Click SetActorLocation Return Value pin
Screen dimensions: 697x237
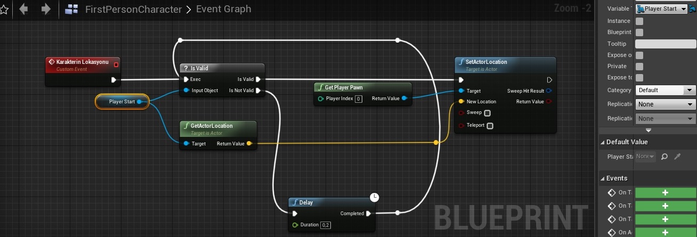(x=549, y=101)
